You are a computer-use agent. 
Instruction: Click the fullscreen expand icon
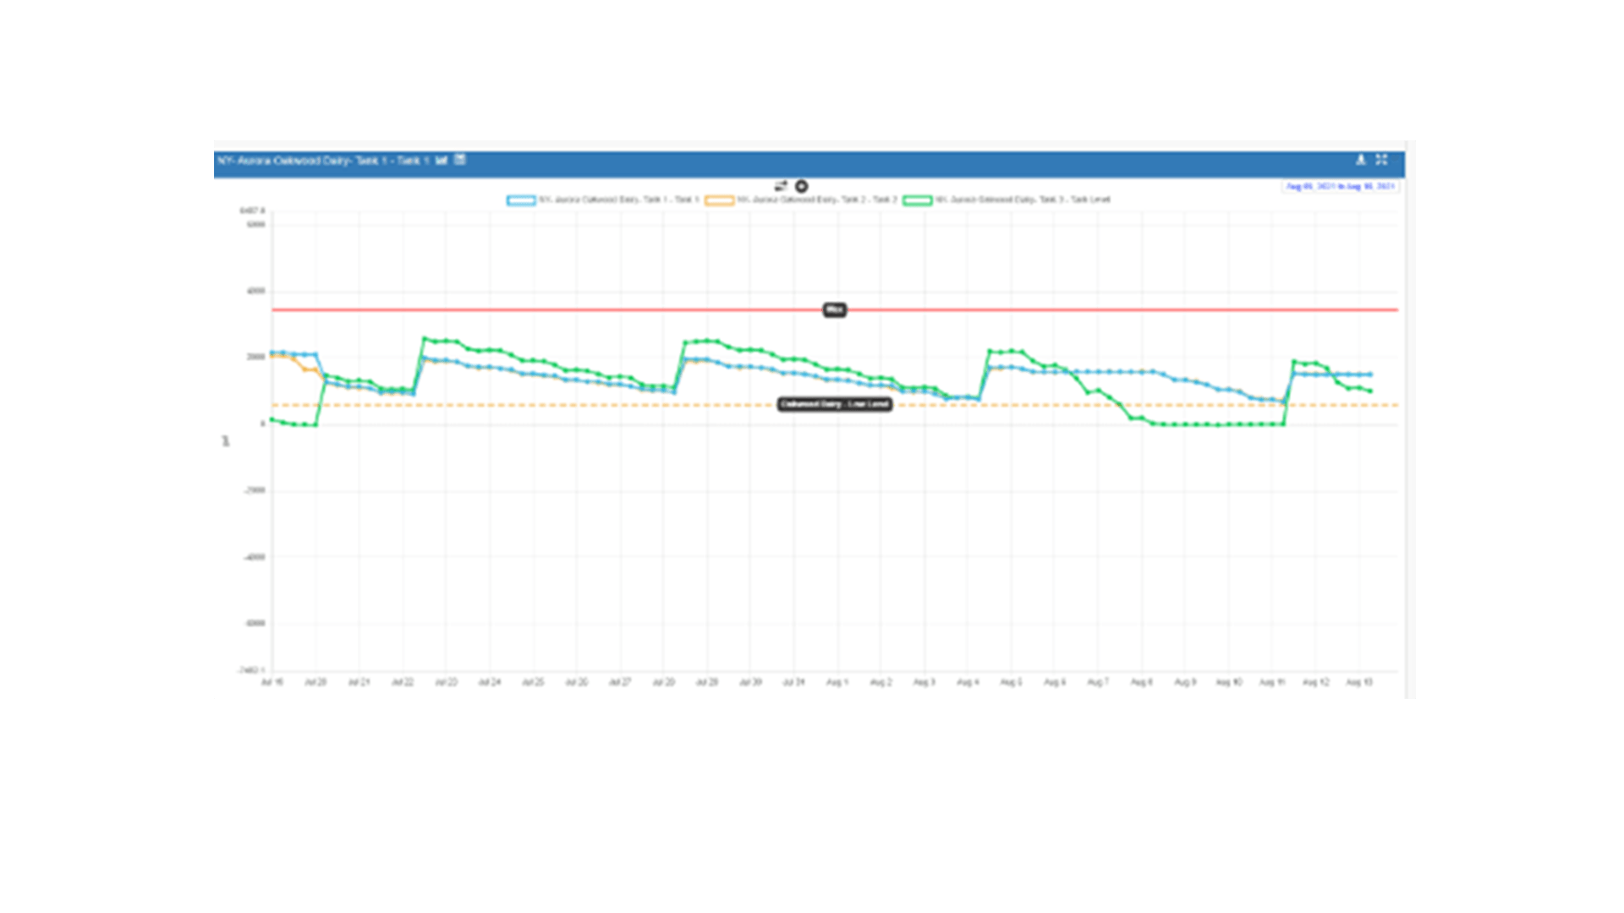[x=1381, y=159]
